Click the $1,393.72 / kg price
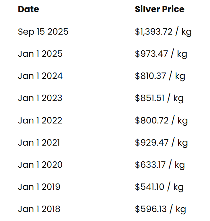Image resolution: width=210 pixels, height=221 pixels. tap(163, 32)
